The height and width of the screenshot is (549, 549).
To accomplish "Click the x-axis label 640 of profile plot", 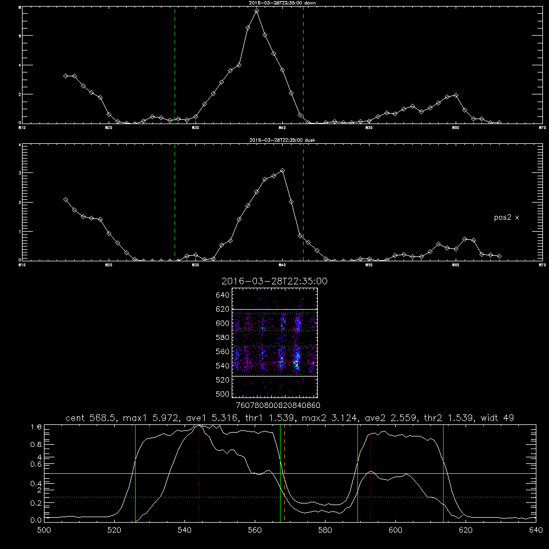I will (x=536, y=530).
